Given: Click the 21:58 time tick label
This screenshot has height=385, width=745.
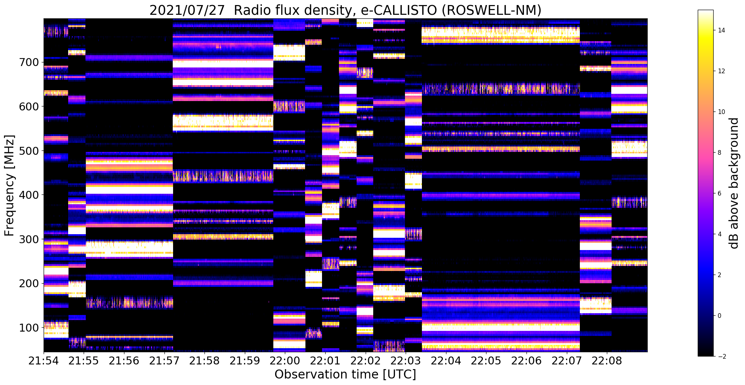Looking at the screenshot, I should coord(204,360).
